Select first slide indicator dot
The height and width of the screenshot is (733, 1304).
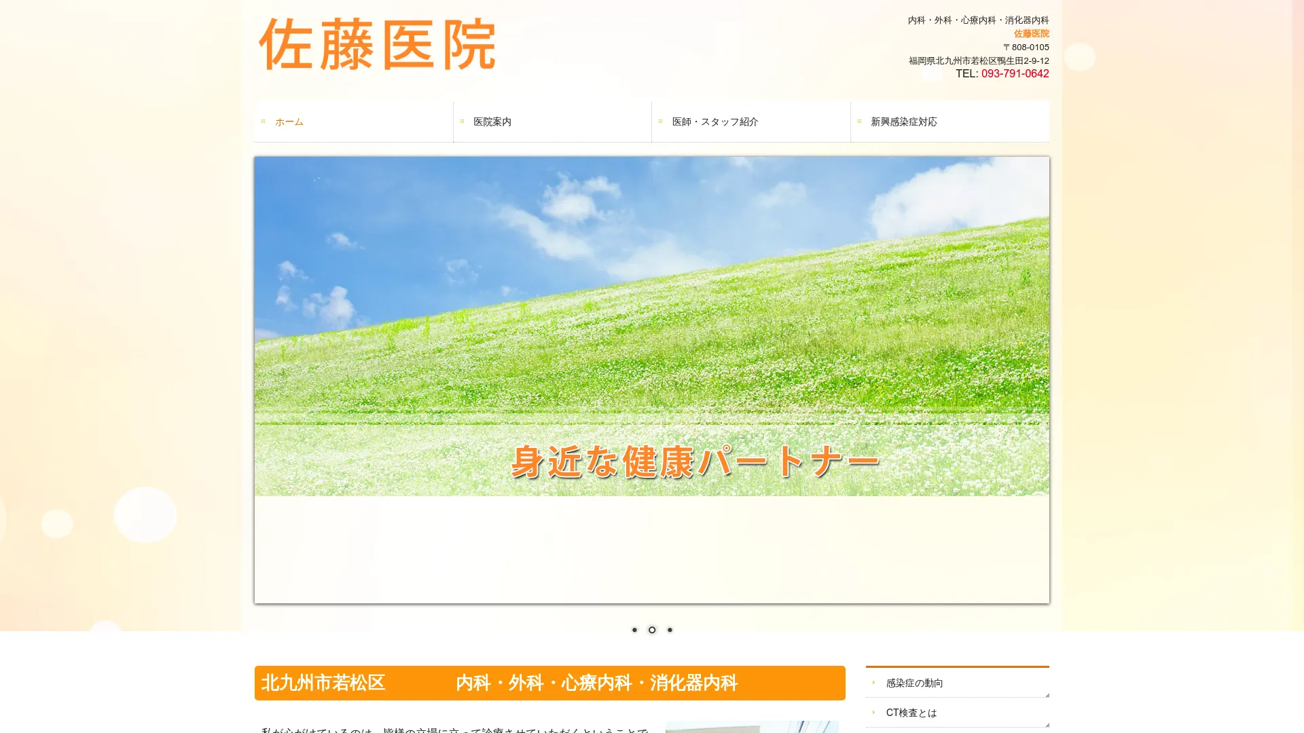point(634,630)
